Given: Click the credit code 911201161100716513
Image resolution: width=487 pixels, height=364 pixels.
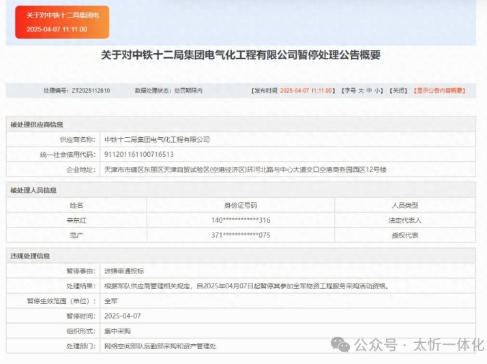Looking at the screenshot, I should click(x=138, y=155).
